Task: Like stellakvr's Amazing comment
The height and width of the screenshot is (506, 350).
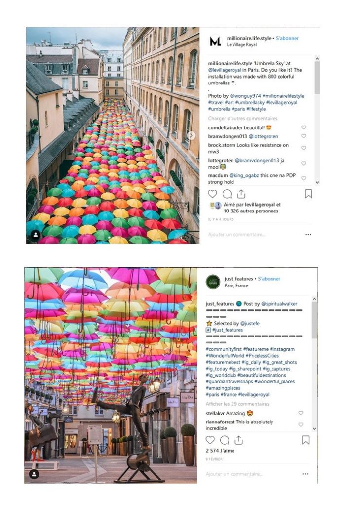Action: point(301,413)
